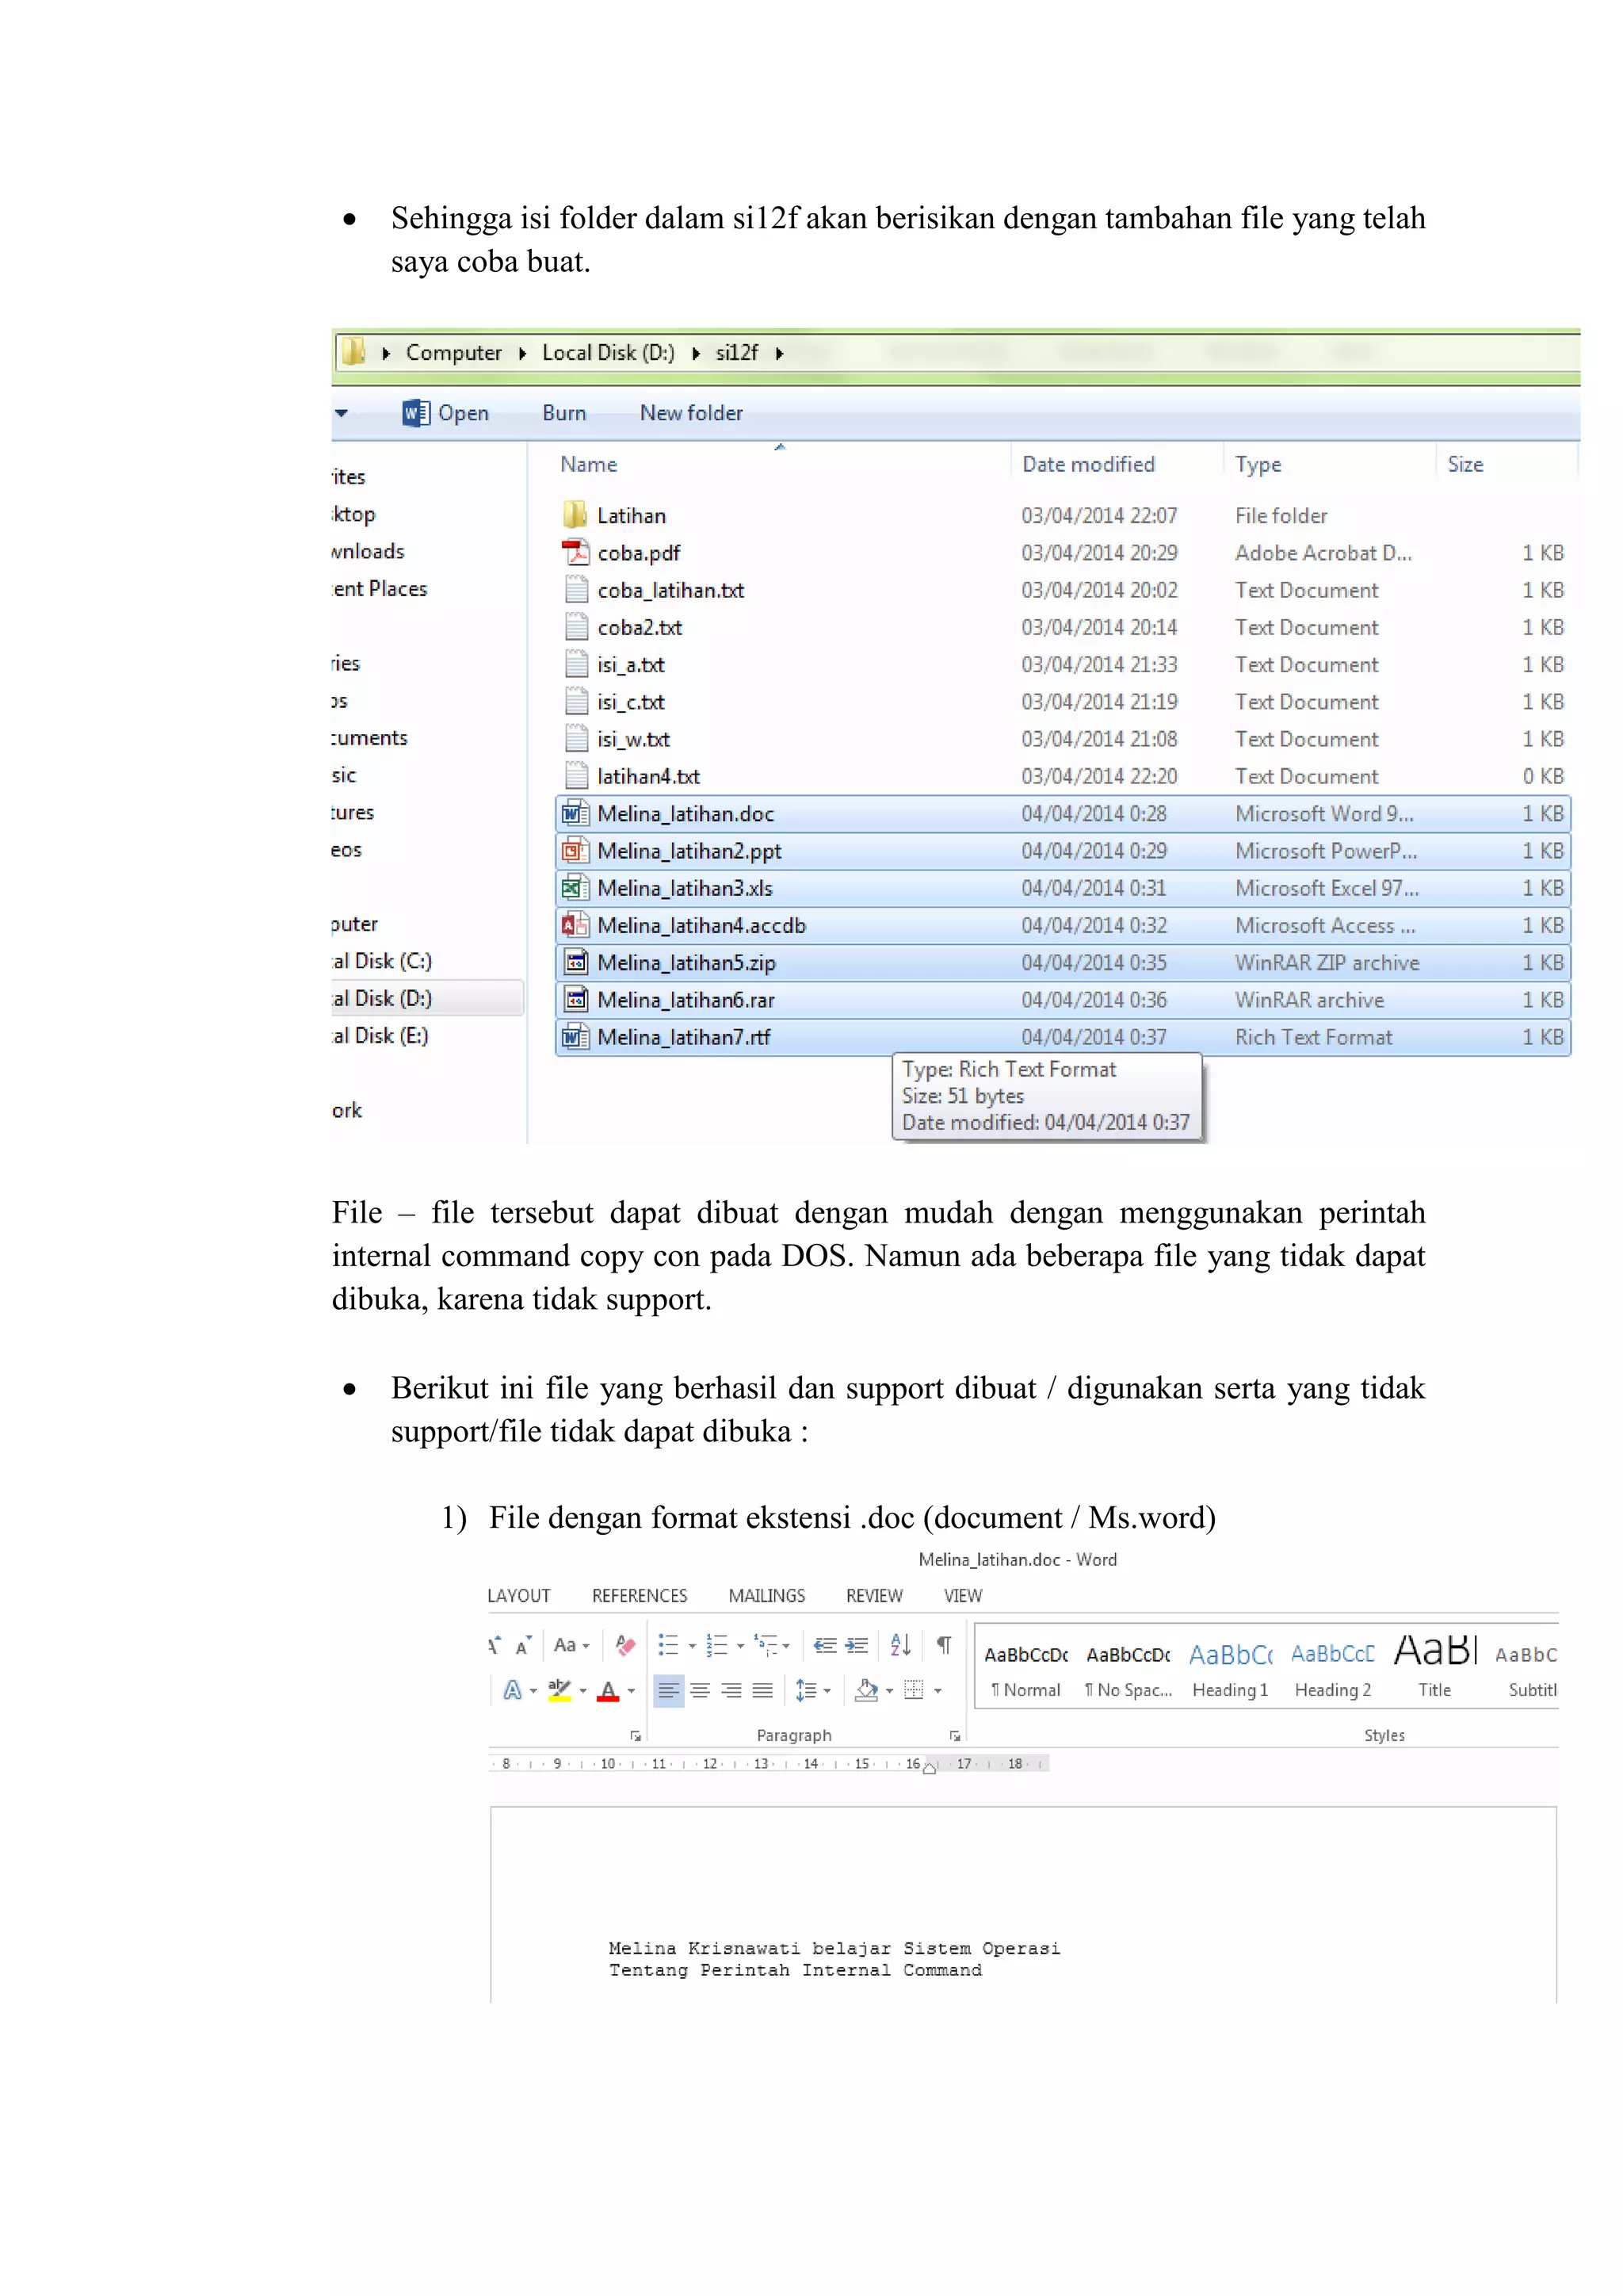Toggle Justify paragraph alignment
This screenshot has height=2296, width=1623.
coord(762,1690)
